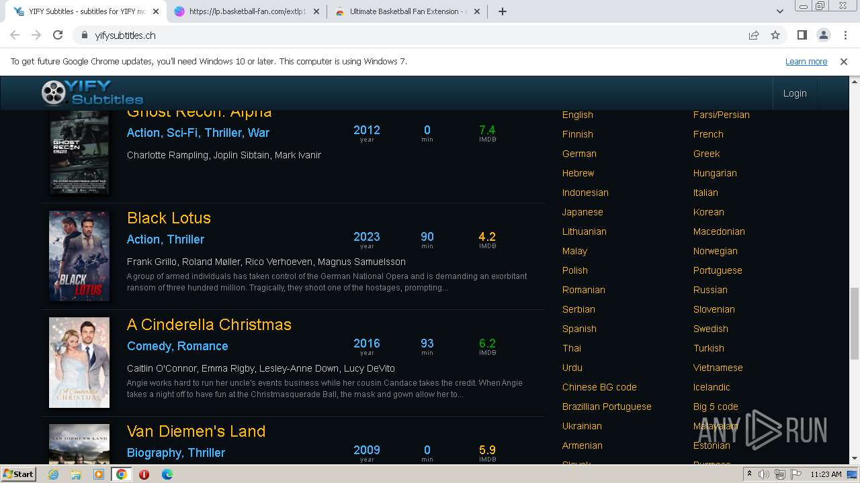Expand the tab search dropdown arrow
This screenshot has height=483, width=860.
[779, 11]
